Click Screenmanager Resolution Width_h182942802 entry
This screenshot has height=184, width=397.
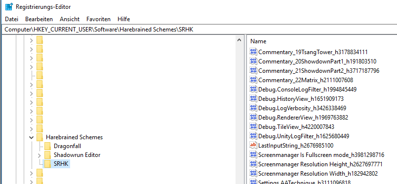tap(318, 174)
